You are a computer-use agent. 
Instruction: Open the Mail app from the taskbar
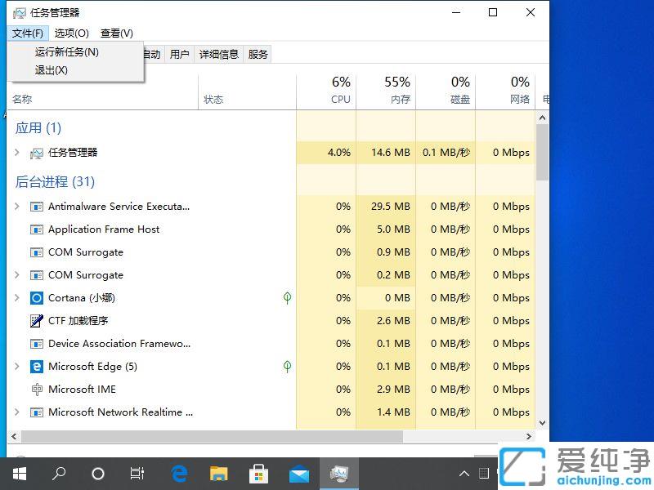tap(299, 474)
